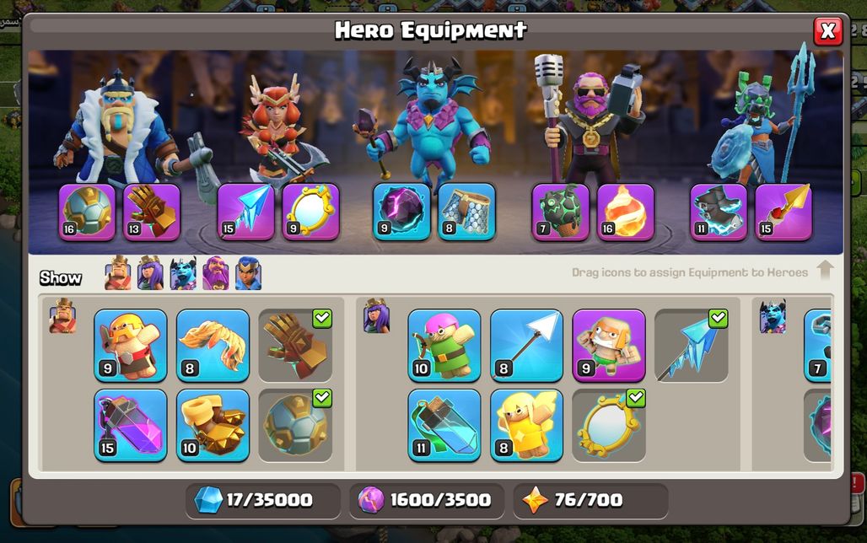867x543 pixels.
Task: Close the Hero Equipment window
Action: (x=827, y=31)
